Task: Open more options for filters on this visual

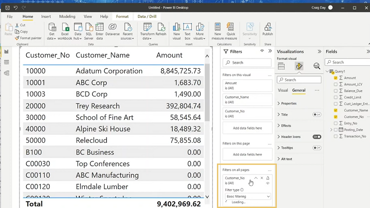Action: 270,75
